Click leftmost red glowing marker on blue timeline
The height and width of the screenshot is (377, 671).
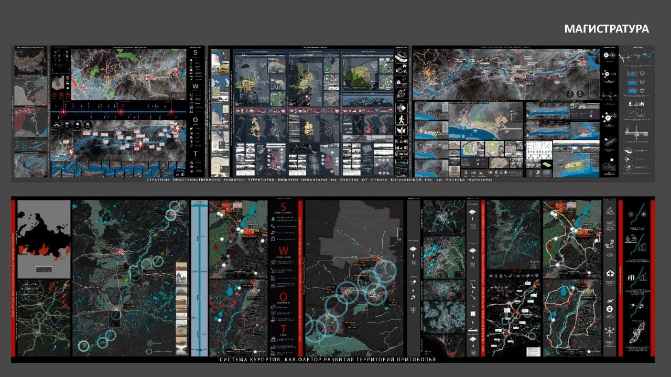pos(64,112)
